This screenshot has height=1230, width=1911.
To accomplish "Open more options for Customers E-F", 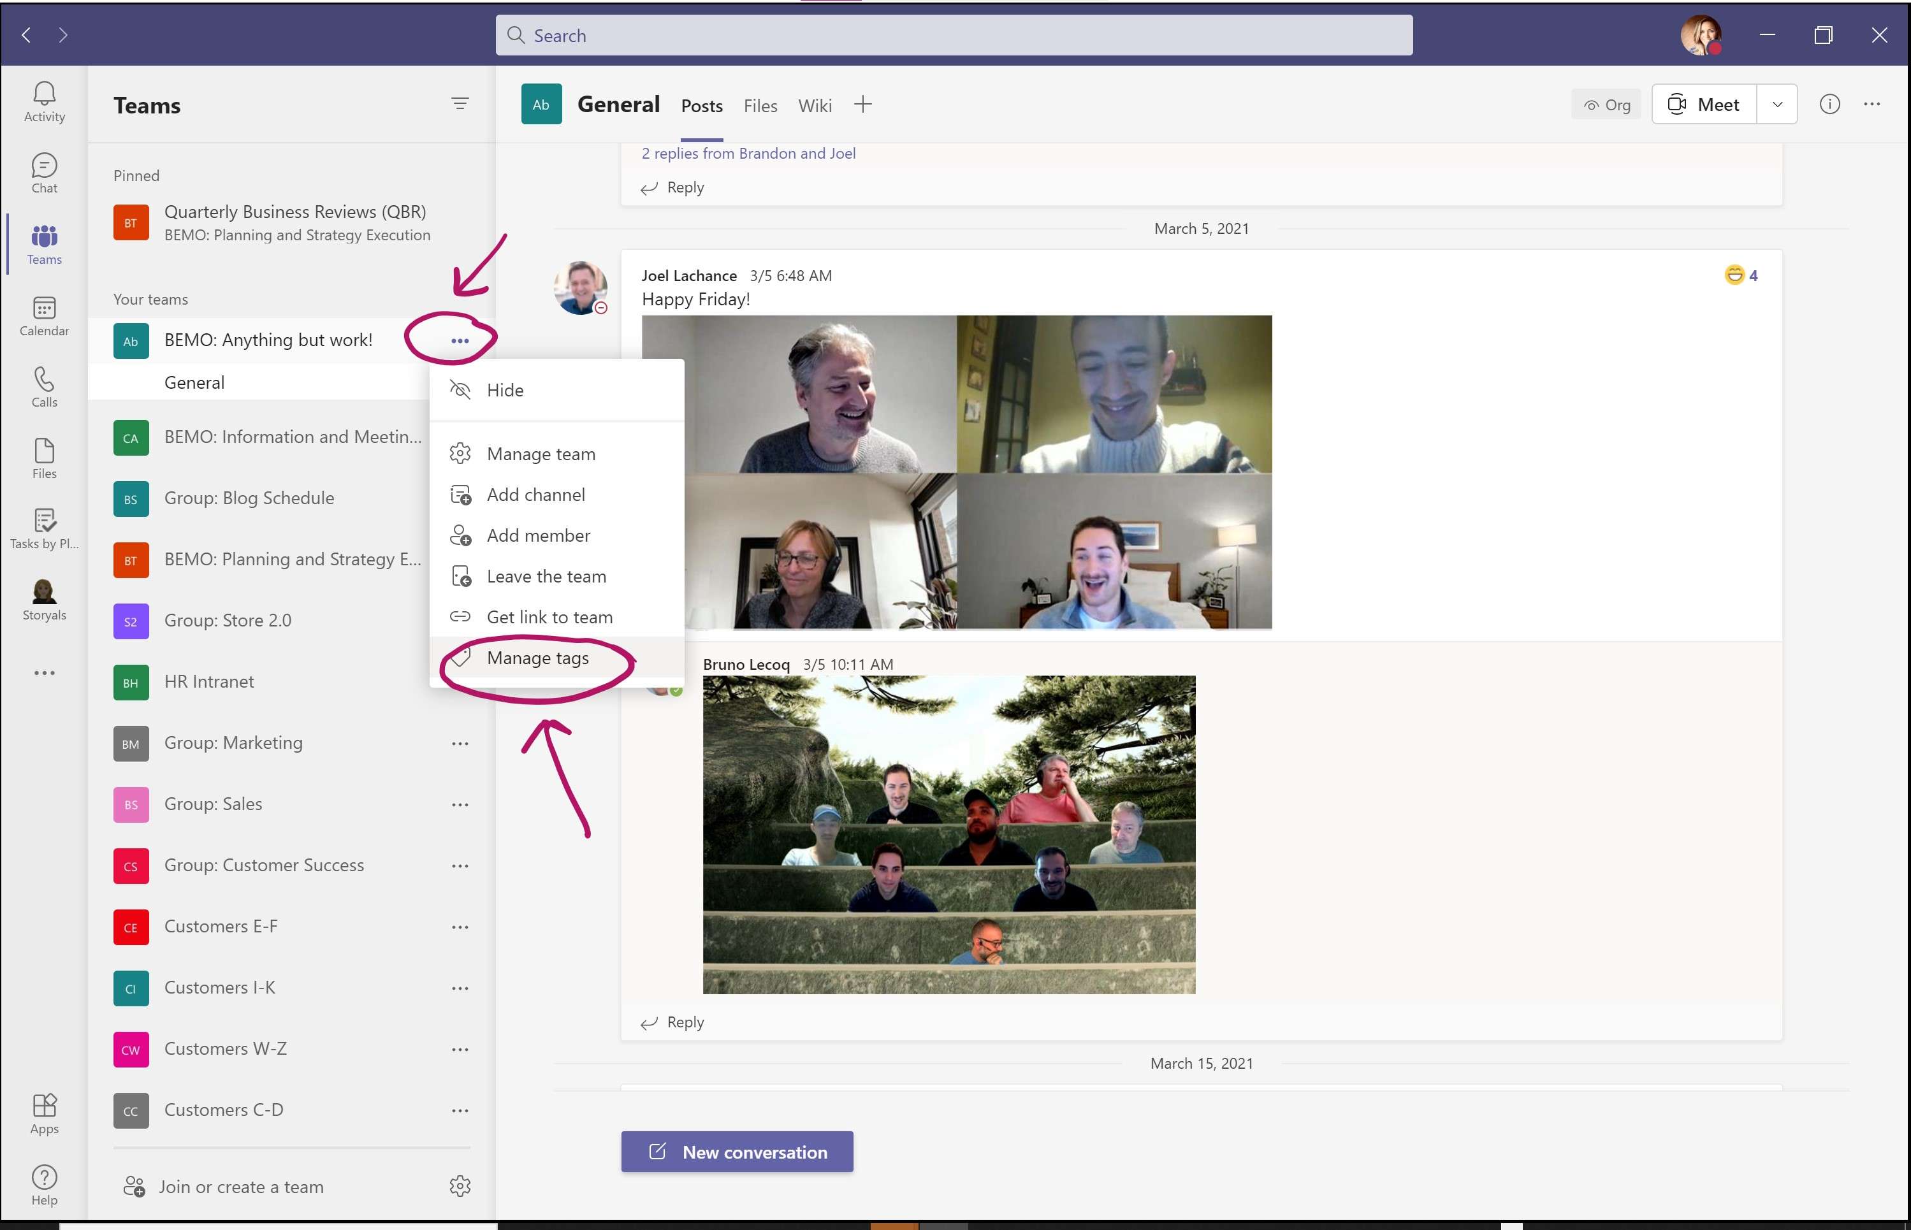I will point(460,927).
